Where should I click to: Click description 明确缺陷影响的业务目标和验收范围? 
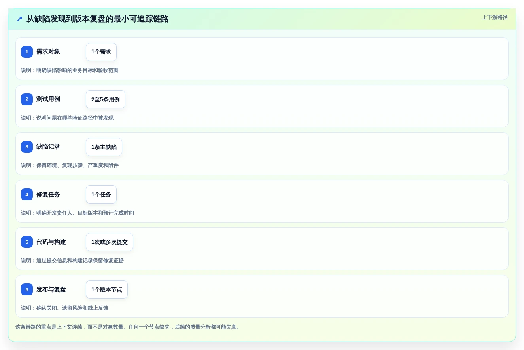78,70
